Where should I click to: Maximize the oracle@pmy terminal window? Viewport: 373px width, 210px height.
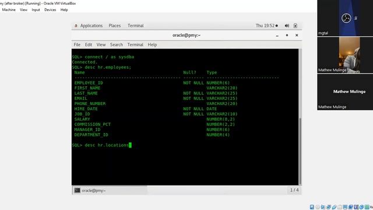click(287, 35)
